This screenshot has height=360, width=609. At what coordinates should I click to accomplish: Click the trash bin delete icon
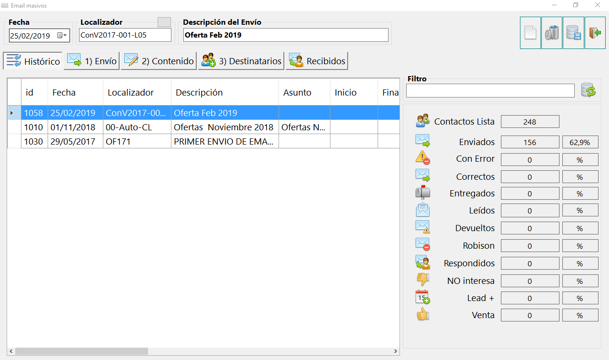click(552, 33)
